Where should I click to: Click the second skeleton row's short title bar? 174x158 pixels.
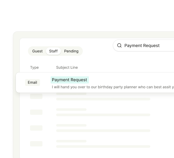[x=71, y=110]
